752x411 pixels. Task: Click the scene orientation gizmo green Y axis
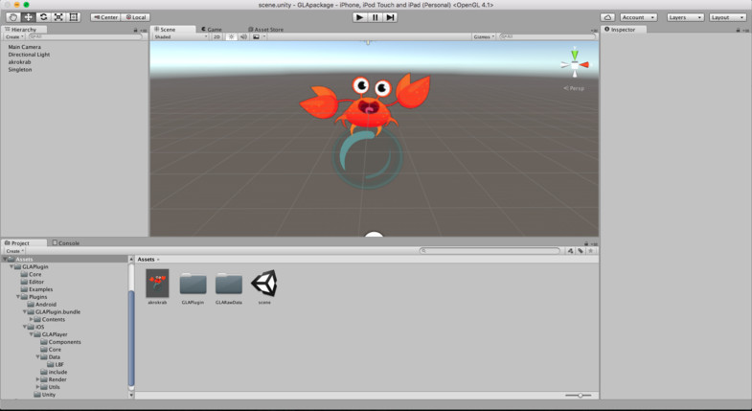[575, 54]
